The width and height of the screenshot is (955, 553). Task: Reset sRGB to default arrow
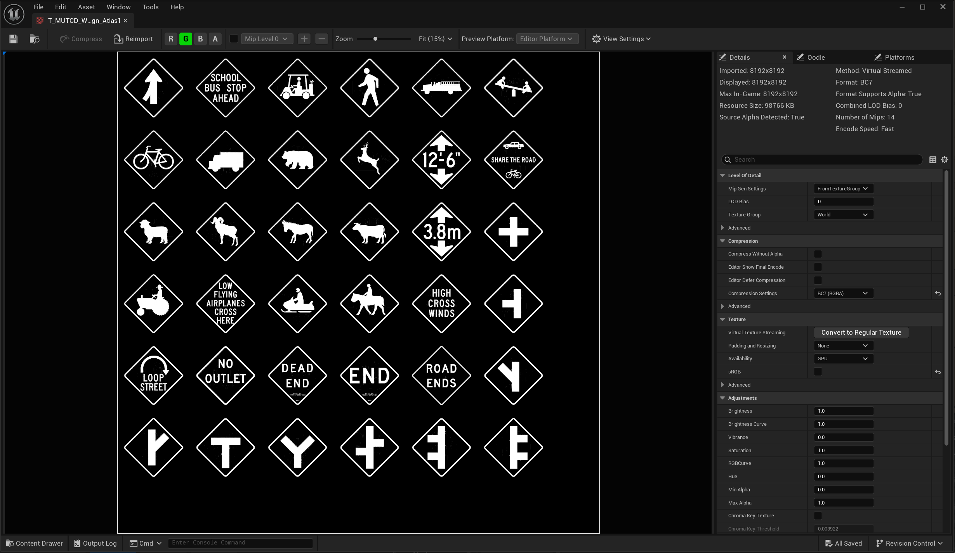point(938,372)
